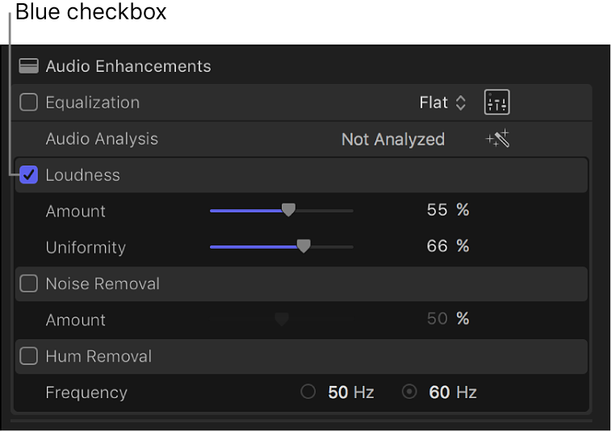Enable the Noise Removal checkbox
Image resolution: width=612 pixels, height=432 pixels.
pyautogui.click(x=29, y=283)
